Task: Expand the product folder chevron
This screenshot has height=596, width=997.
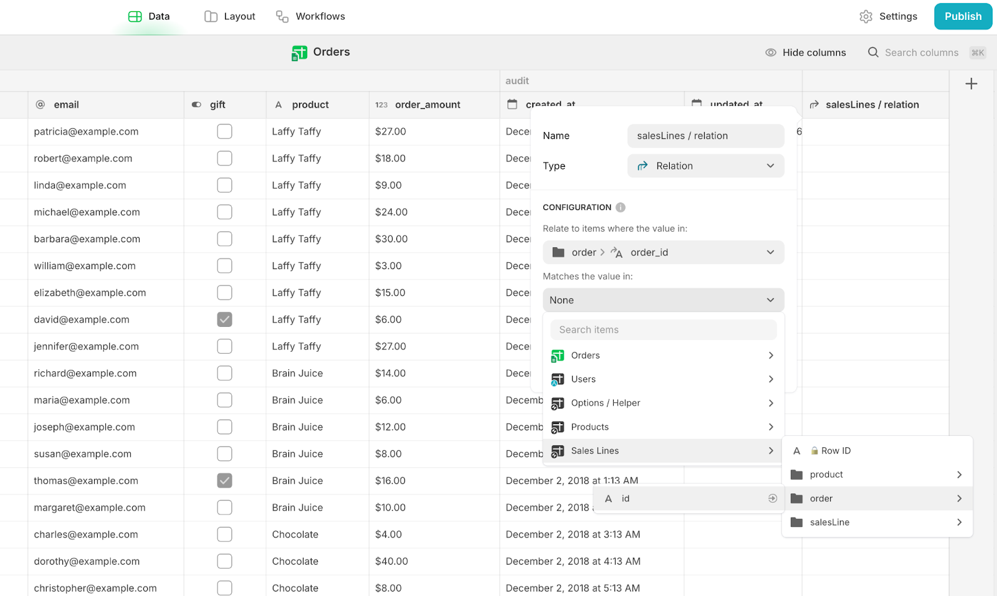Action: point(960,475)
